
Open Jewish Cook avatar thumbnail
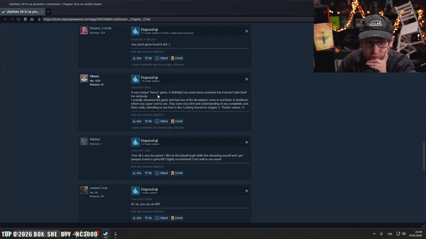point(84,190)
